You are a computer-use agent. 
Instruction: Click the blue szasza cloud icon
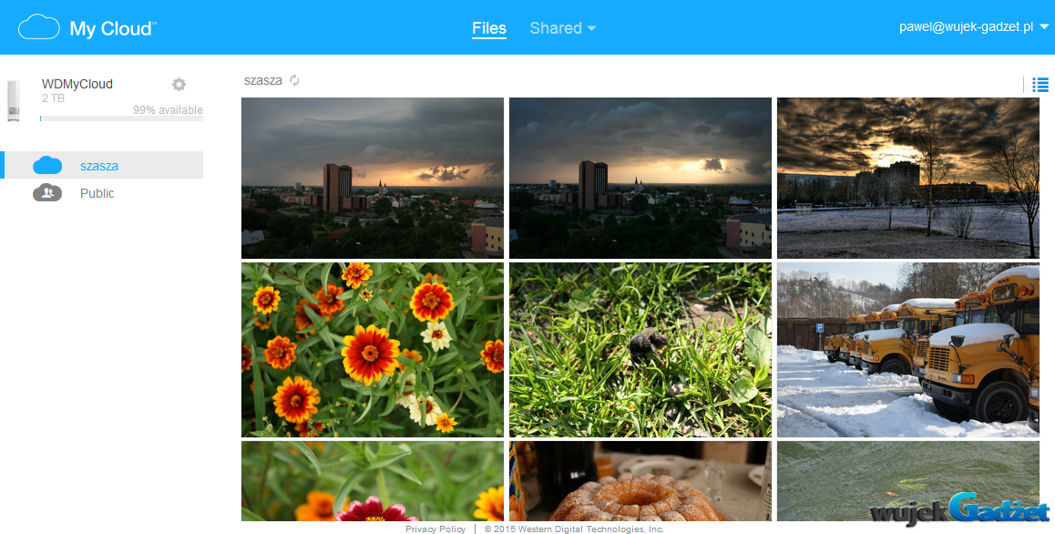(x=47, y=166)
